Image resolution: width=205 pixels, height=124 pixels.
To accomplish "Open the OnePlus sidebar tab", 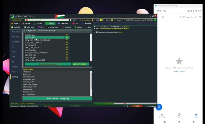I will (x=15, y=67).
